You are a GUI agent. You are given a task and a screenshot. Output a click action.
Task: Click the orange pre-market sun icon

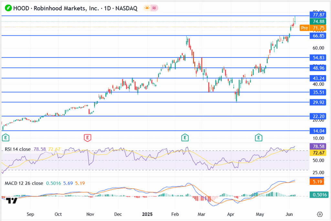click(x=147, y=8)
